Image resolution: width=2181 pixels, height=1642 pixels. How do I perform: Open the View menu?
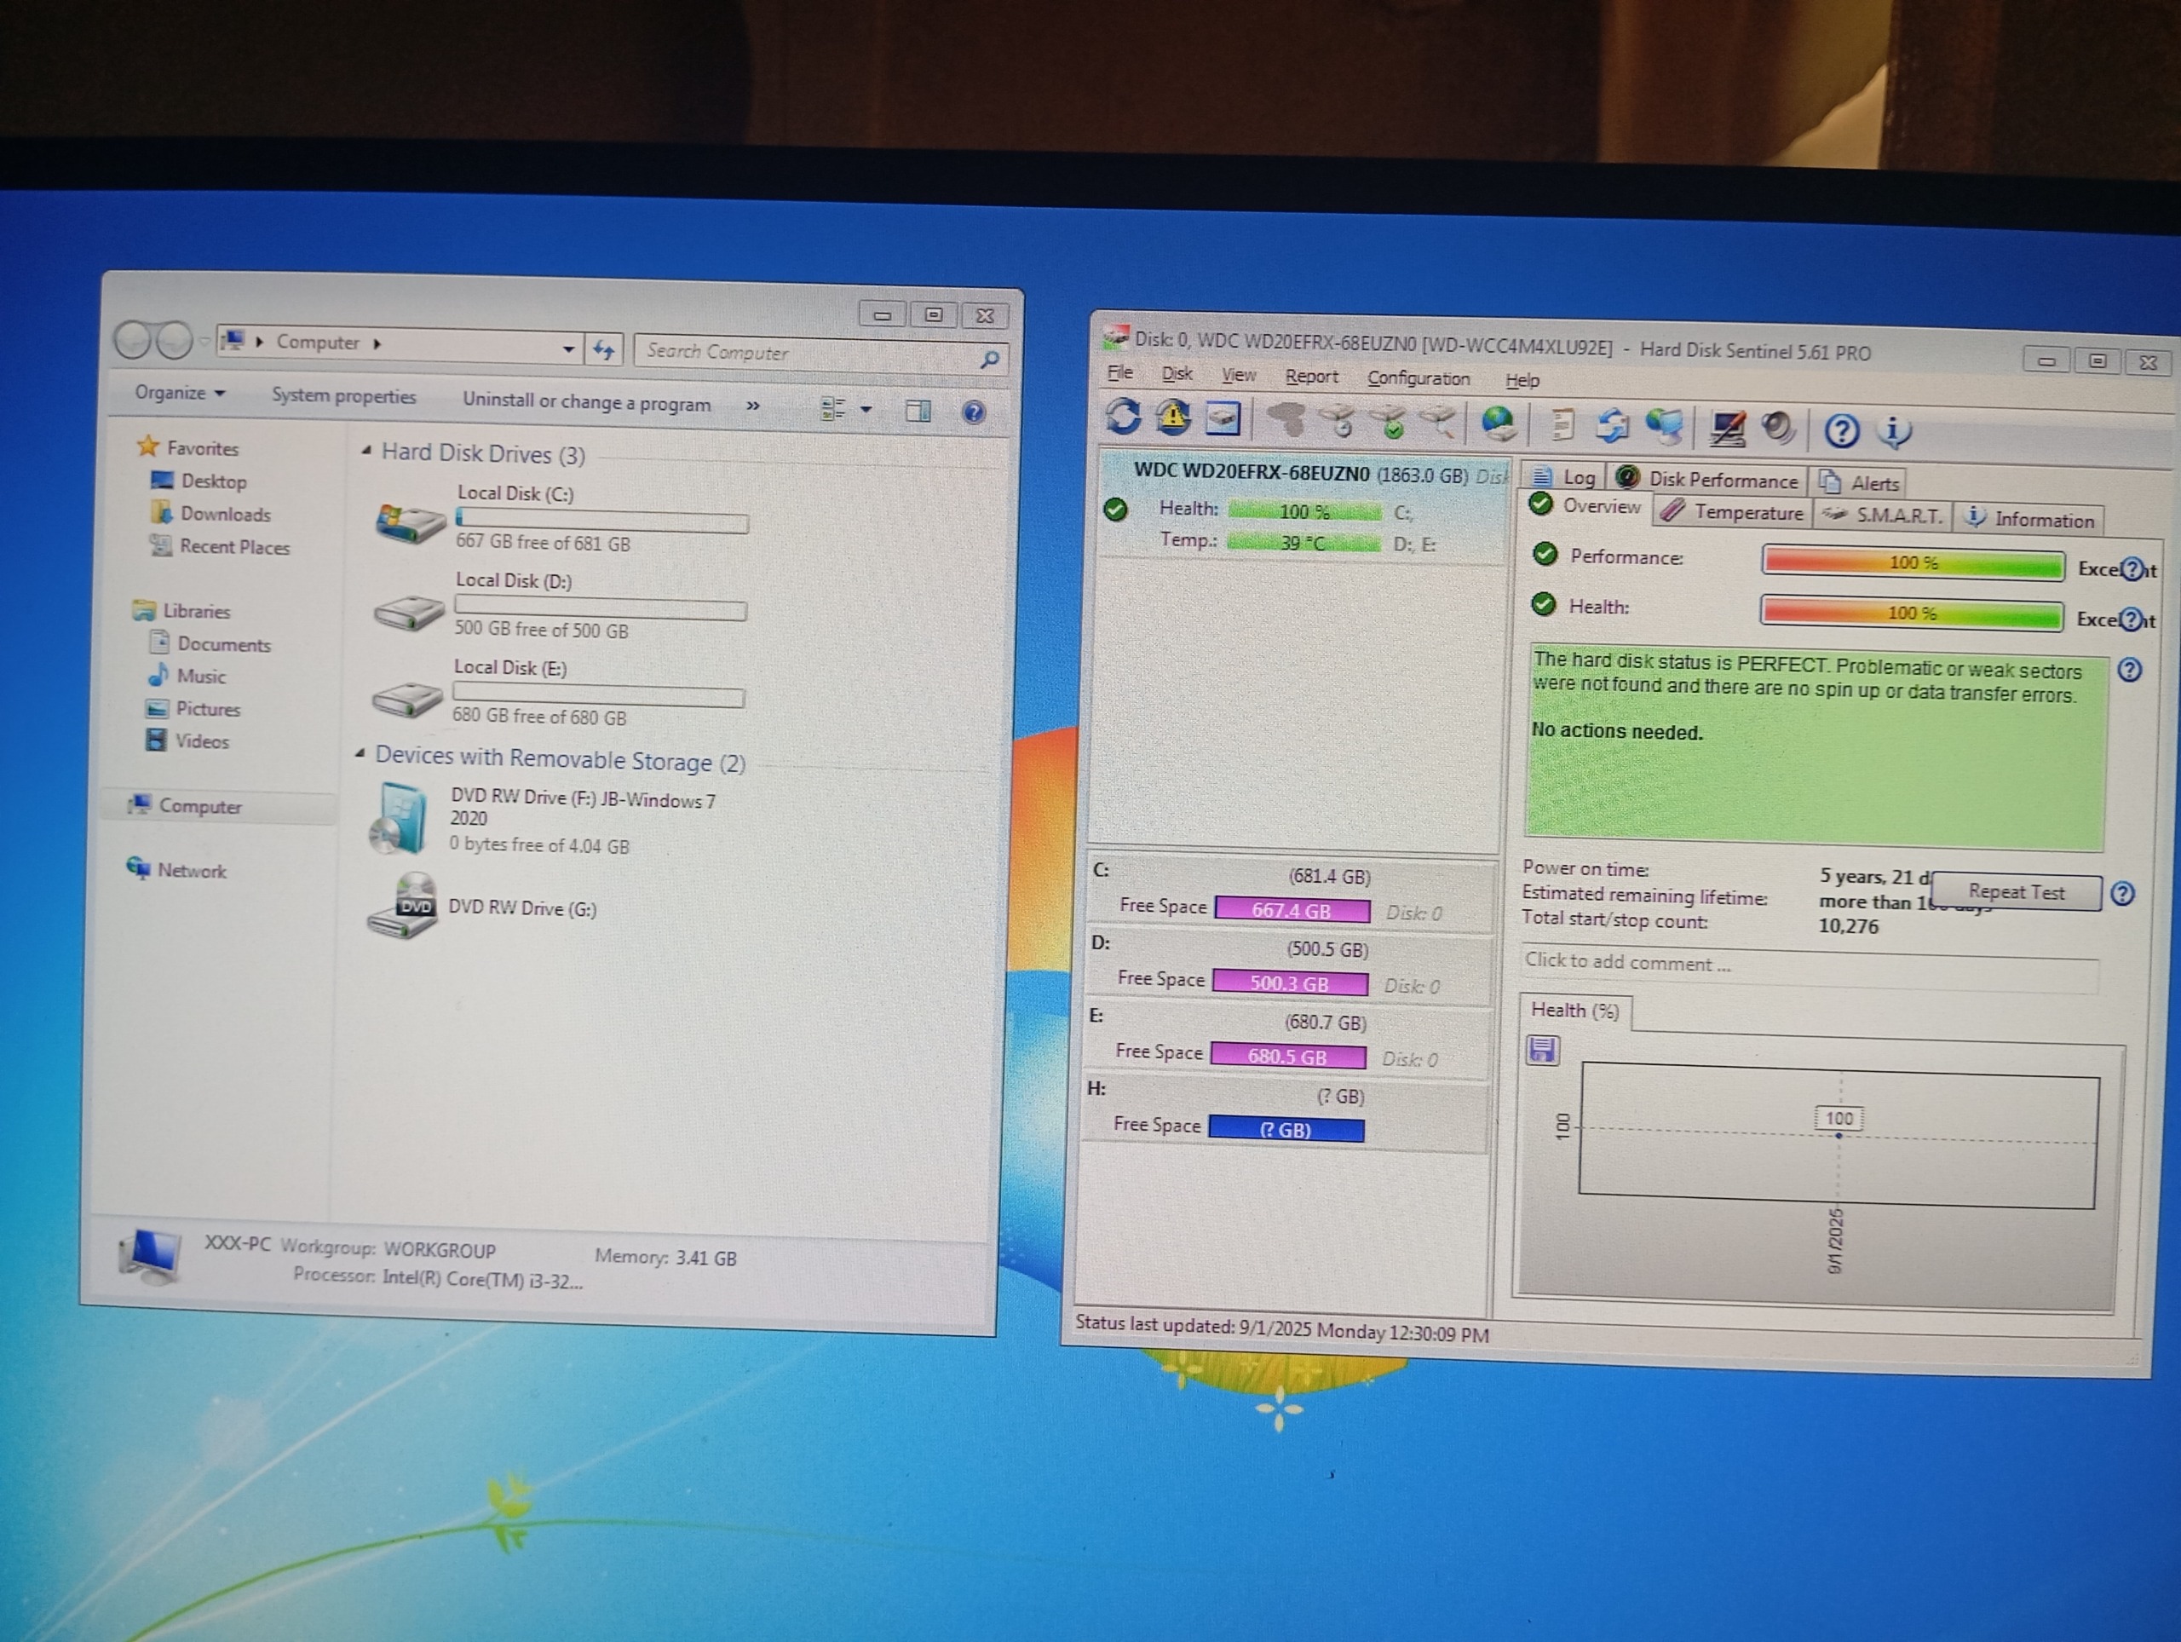point(1239,375)
